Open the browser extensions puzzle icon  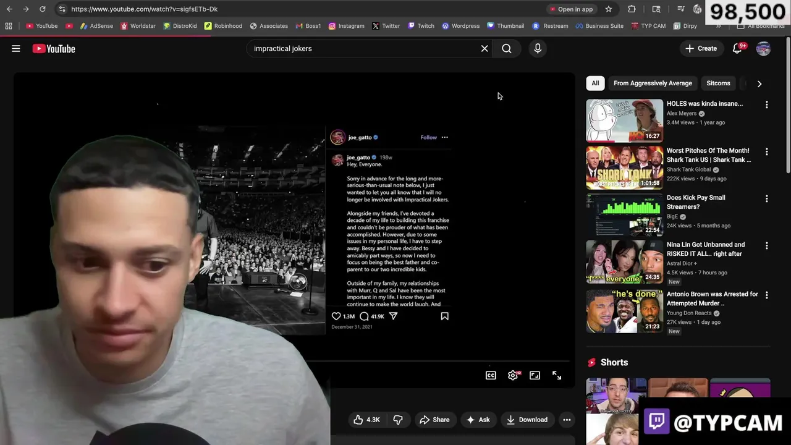(632, 9)
